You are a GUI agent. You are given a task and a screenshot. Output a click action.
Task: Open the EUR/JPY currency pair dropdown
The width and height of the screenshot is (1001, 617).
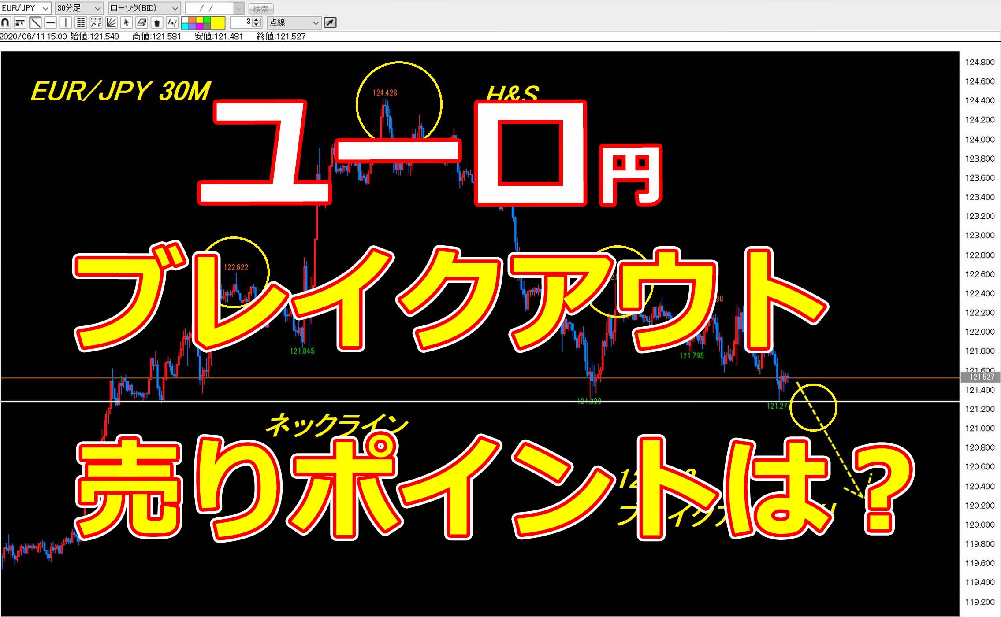click(25, 8)
